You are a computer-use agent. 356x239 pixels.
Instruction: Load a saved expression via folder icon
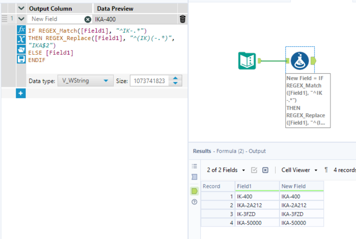[21, 49]
